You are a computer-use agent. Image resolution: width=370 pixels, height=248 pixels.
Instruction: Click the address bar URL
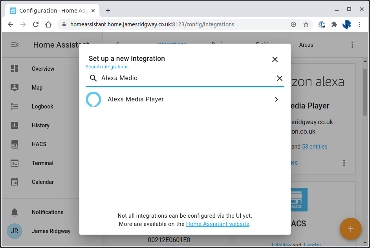click(152, 24)
